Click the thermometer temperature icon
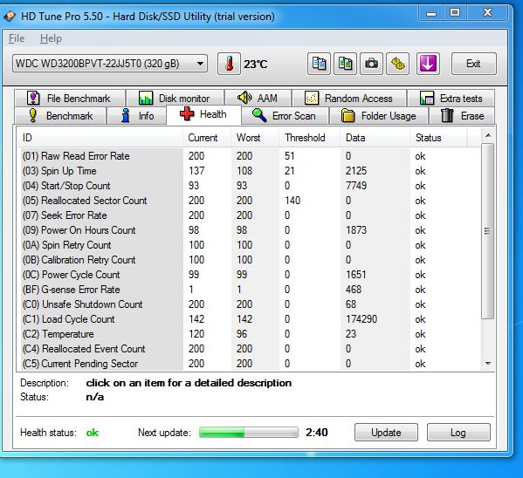 click(229, 64)
